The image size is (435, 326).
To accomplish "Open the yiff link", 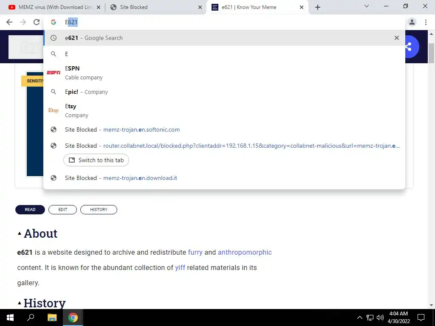I will point(180,267).
